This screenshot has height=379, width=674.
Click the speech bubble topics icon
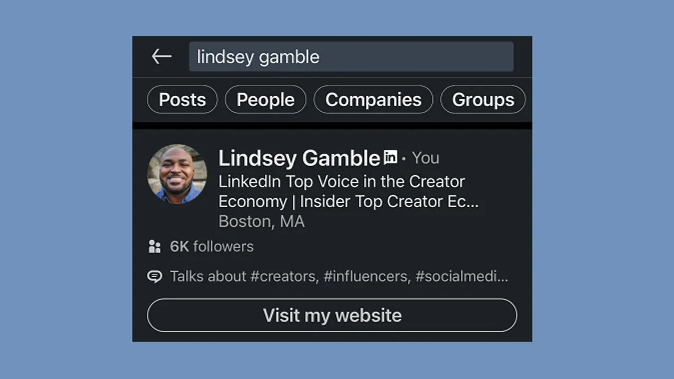pos(154,277)
